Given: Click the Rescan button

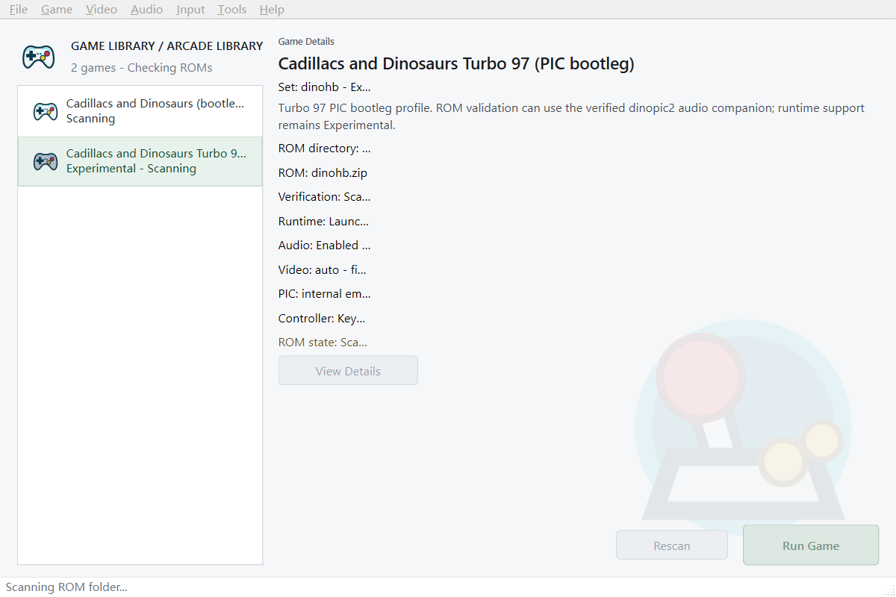Looking at the screenshot, I should point(672,546).
